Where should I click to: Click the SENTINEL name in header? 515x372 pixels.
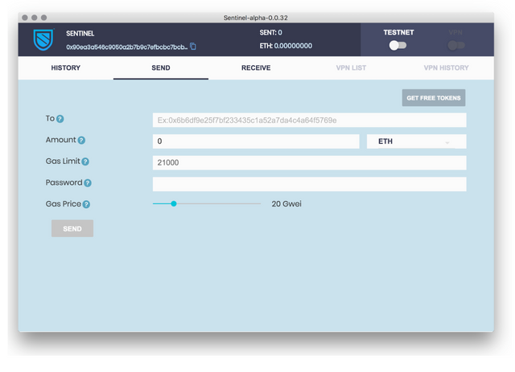click(80, 34)
